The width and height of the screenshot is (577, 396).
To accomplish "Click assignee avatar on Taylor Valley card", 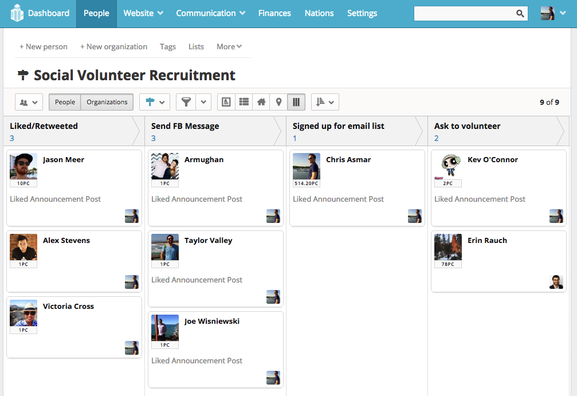I will (273, 297).
